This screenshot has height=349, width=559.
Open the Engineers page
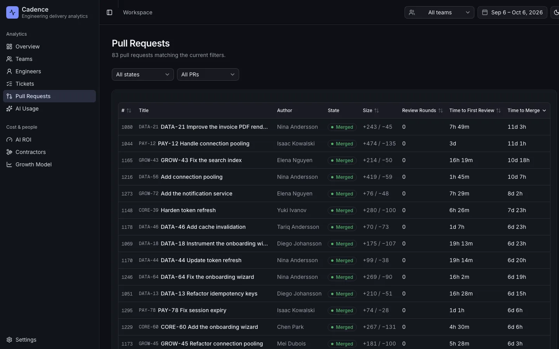click(49, 71)
